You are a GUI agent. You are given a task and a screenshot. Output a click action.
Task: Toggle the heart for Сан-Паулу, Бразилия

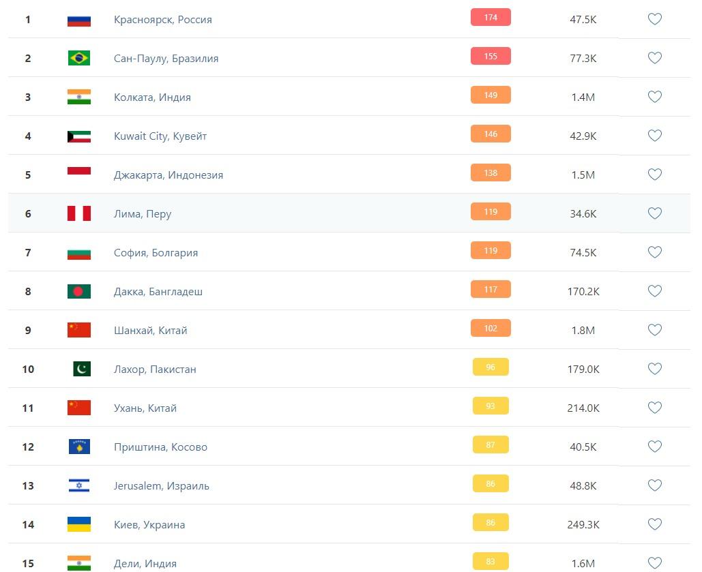click(x=654, y=58)
